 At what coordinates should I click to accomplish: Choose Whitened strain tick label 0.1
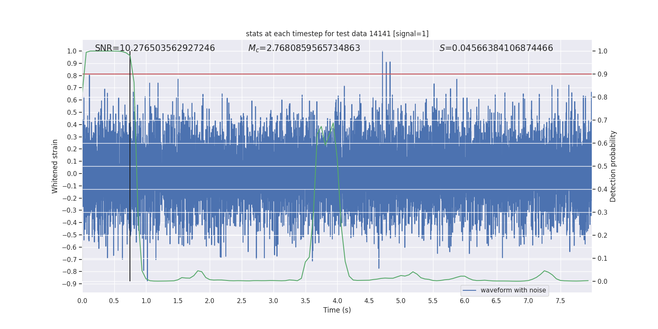click(x=72, y=161)
